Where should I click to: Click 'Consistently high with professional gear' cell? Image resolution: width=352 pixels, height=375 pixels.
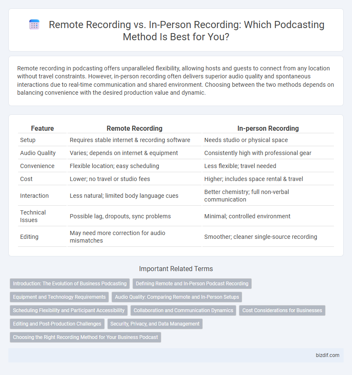(x=268, y=153)
